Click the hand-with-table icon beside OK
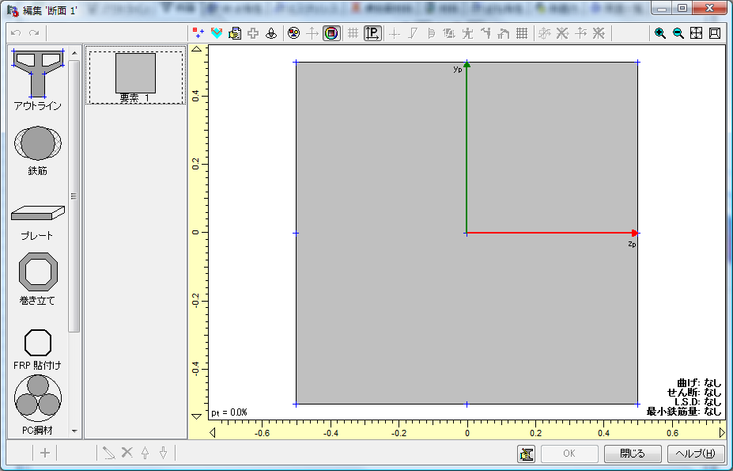This screenshot has height=471, width=733. coord(526,454)
